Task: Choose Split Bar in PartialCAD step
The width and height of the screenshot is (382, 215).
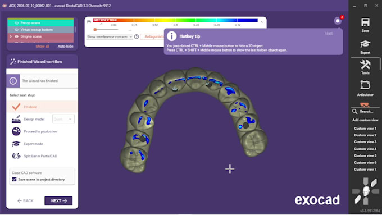Action: click(x=42, y=156)
